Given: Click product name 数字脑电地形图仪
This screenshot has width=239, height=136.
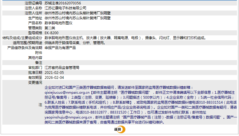Looking at the screenshot, I should click(58, 23).
